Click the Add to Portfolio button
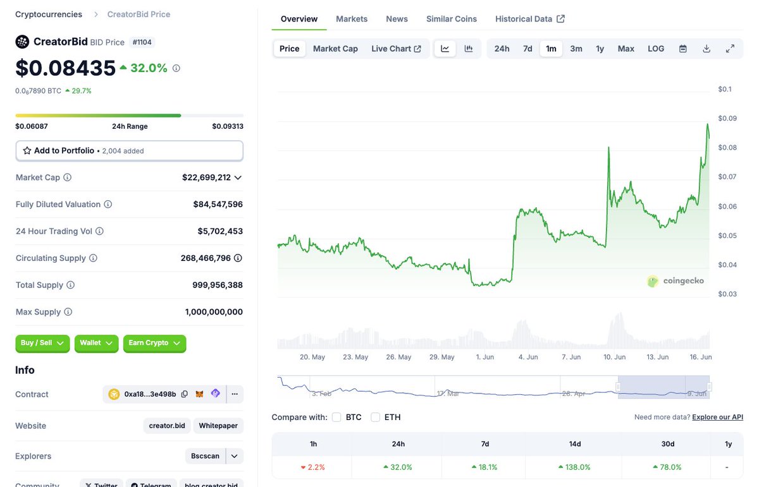The width and height of the screenshot is (759, 487). 129,151
